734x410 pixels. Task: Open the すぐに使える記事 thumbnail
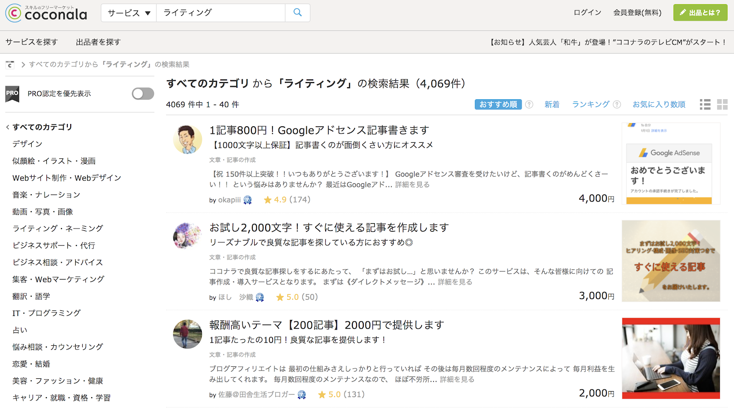coord(671,261)
